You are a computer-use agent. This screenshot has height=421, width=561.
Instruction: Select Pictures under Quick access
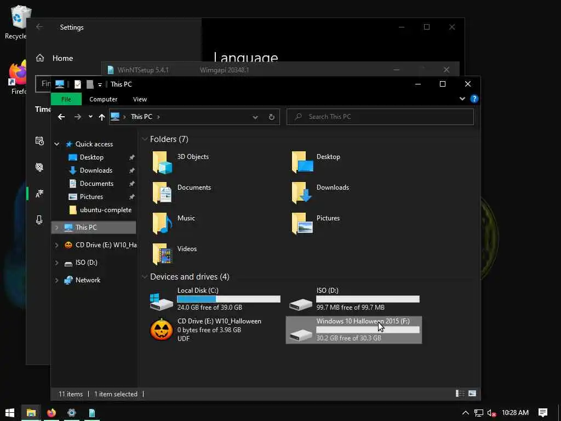[x=91, y=197]
